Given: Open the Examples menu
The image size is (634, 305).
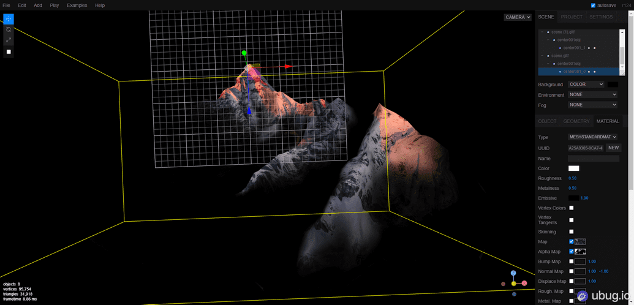Looking at the screenshot, I should (77, 6).
